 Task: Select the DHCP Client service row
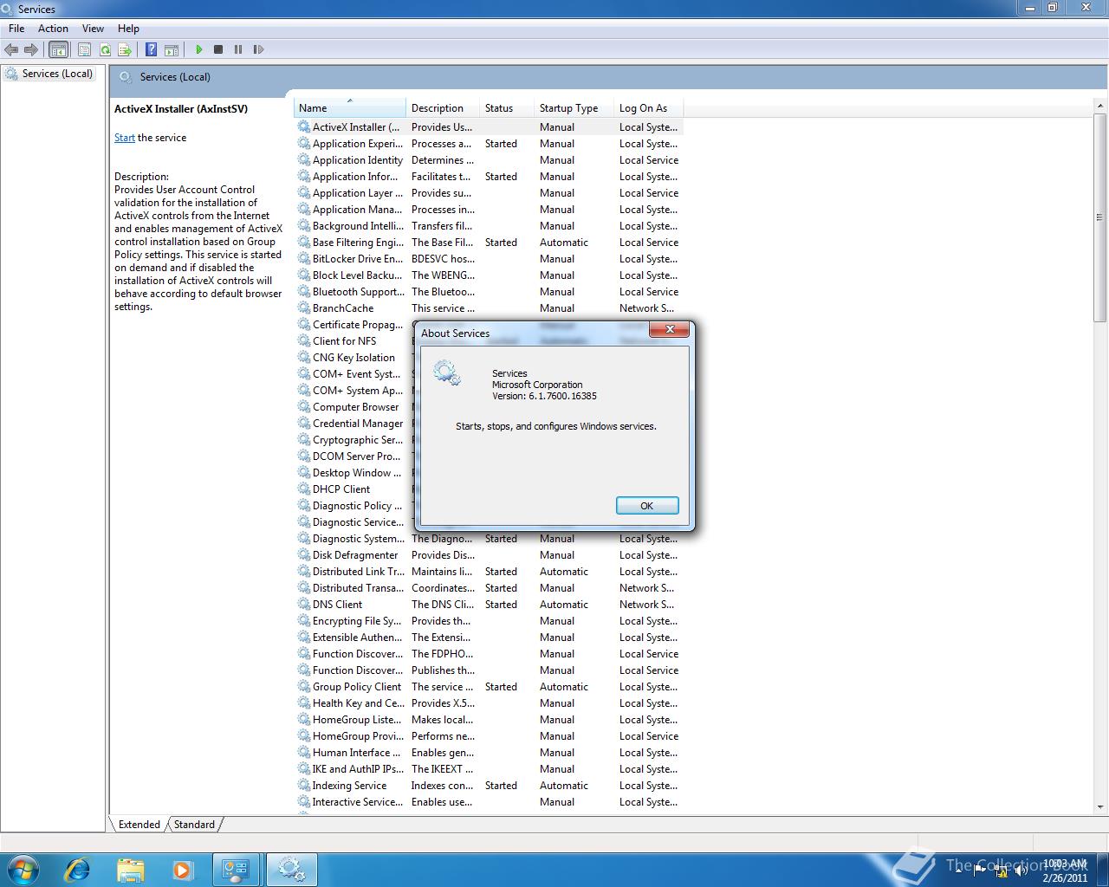(355, 489)
